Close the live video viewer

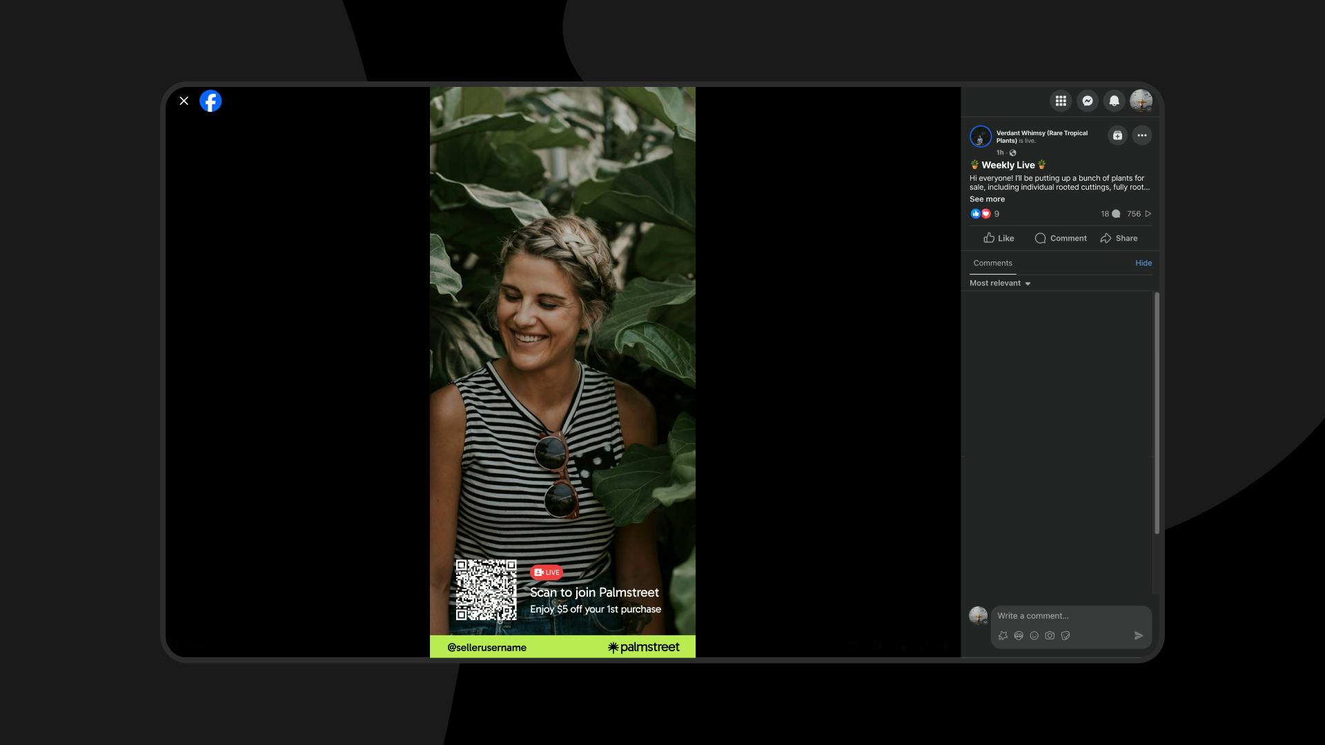point(184,101)
